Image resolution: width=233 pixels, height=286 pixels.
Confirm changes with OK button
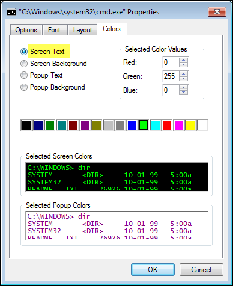point(153,270)
